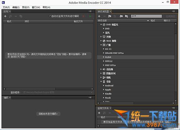Add a watch folder with the plus icon

[99, 113]
